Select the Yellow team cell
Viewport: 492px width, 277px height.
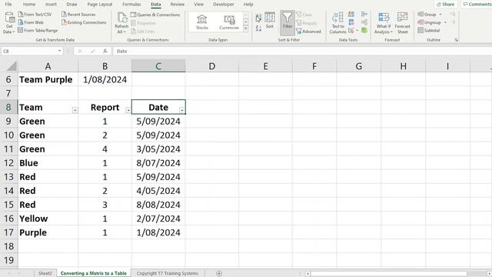pyautogui.click(x=48, y=219)
